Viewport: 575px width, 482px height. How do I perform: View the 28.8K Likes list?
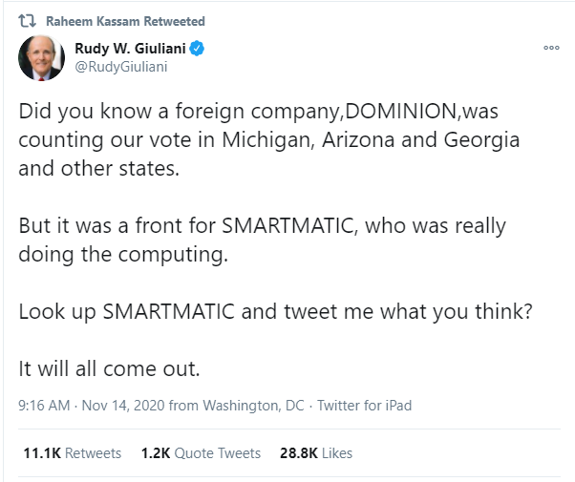tap(316, 453)
